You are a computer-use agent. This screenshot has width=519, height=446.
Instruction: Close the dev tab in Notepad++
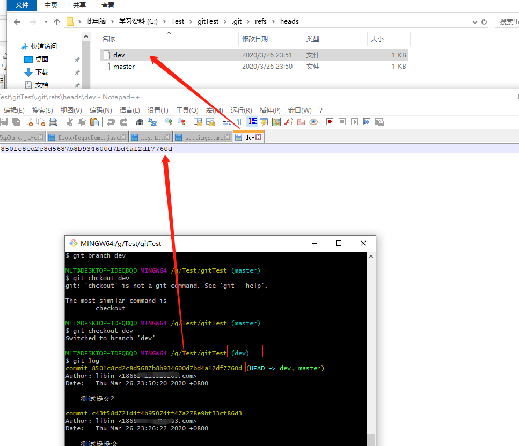click(259, 137)
